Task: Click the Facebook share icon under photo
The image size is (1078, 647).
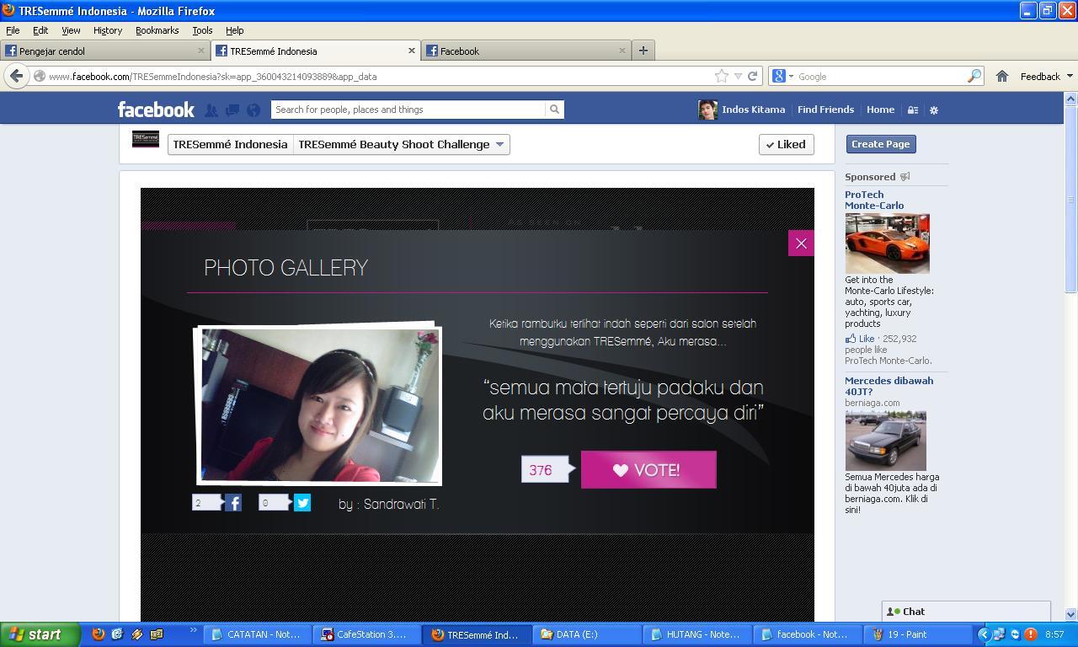Action: [x=233, y=503]
